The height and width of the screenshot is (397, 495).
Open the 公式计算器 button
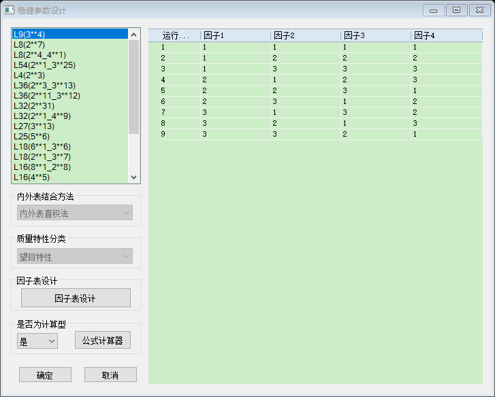102,341
